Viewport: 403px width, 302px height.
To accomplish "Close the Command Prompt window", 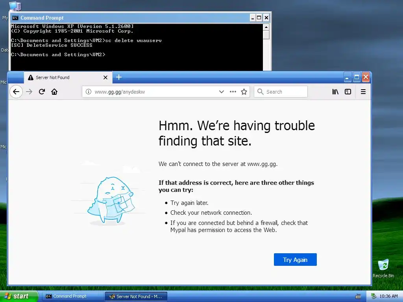I will [x=266, y=18].
